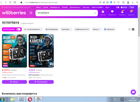Open the browser extensions cube icon

123,2
